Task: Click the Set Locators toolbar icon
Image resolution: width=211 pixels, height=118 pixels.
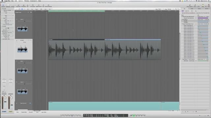Action: click(33, 6)
